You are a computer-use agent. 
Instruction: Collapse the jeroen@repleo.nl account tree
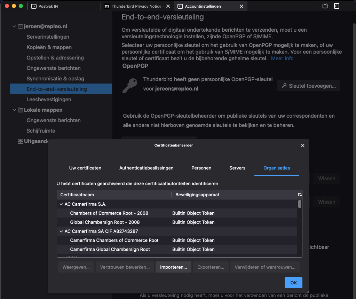[x=14, y=26]
